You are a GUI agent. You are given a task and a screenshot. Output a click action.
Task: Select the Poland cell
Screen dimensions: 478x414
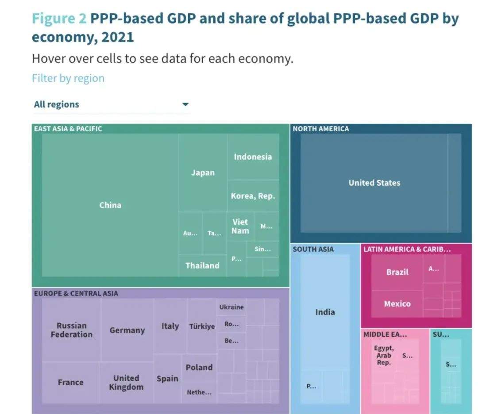click(x=199, y=368)
